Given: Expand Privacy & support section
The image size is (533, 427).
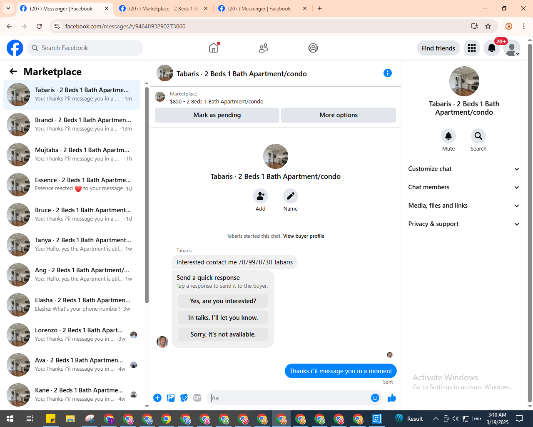Looking at the screenshot, I should point(464,224).
